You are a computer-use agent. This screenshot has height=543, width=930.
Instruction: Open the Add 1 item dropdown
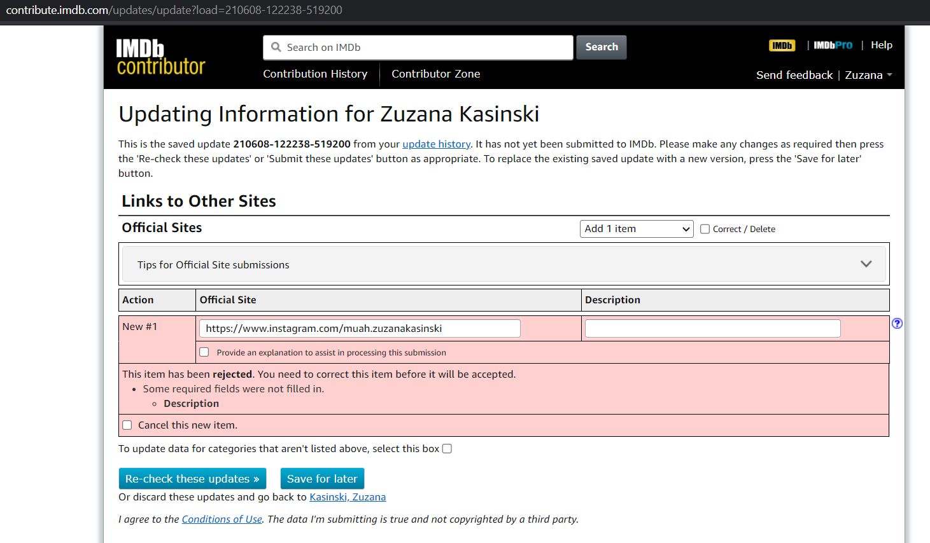coord(637,229)
